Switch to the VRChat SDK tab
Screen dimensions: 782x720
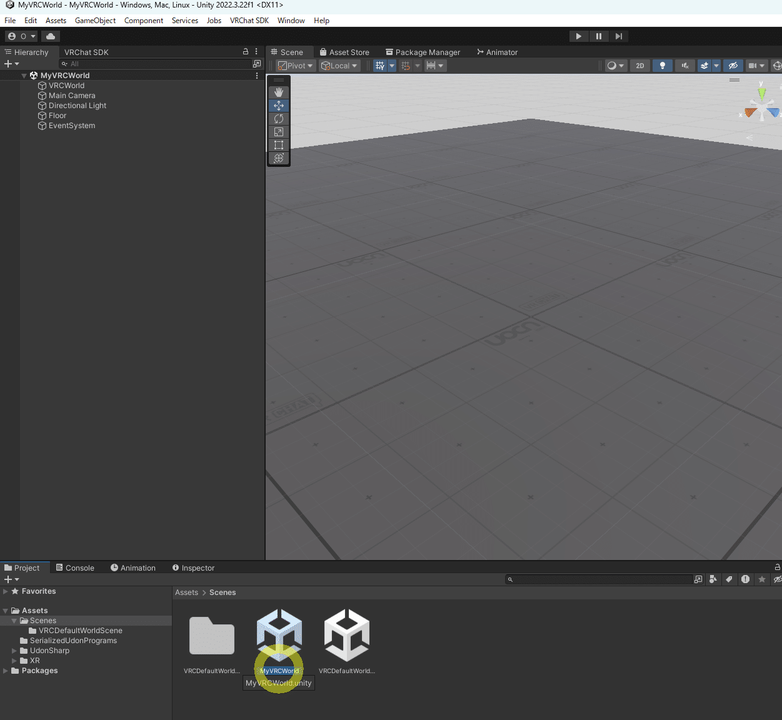click(x=86, y=52)
